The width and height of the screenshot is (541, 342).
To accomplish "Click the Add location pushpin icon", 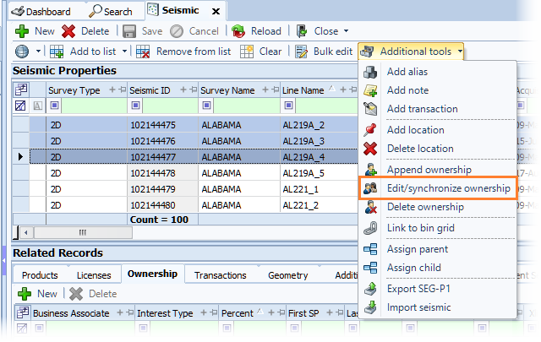I will coord(370,130).
